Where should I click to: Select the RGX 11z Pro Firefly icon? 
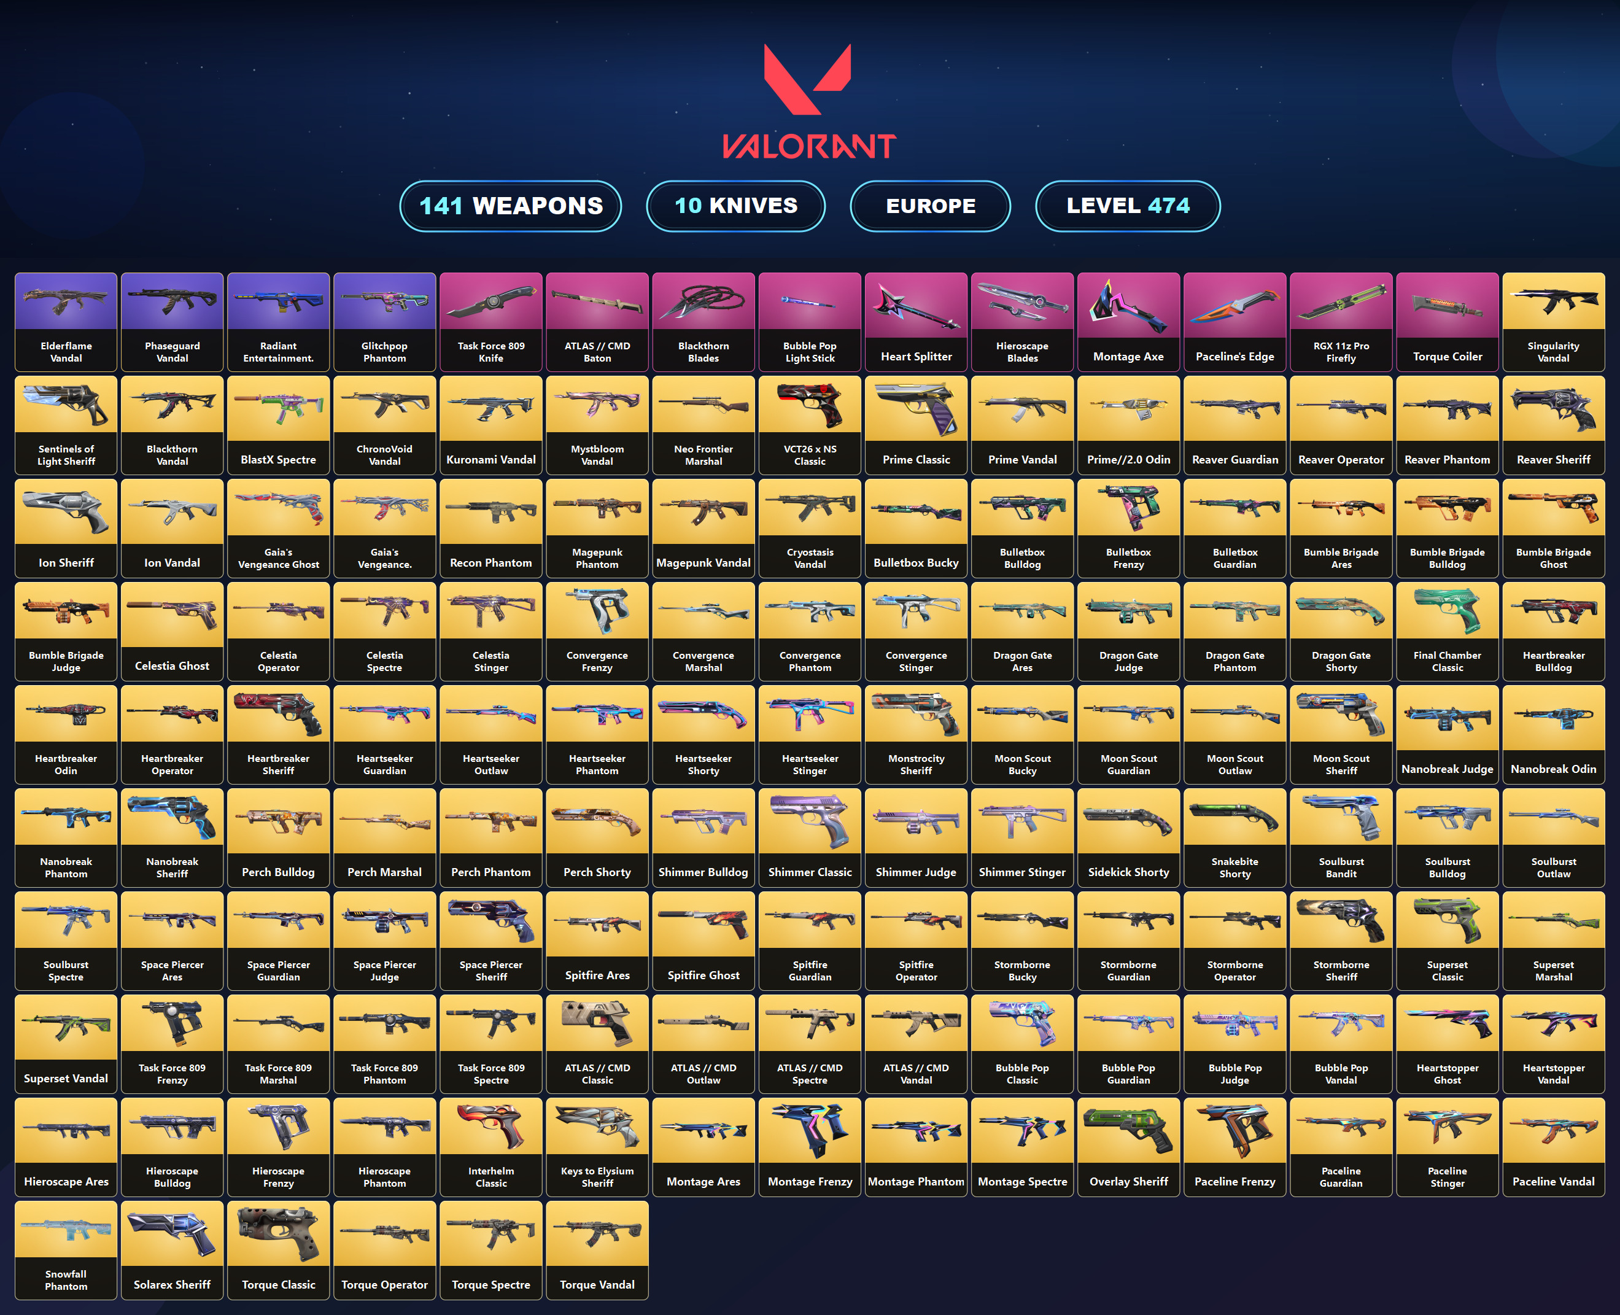pos(1341,301)
